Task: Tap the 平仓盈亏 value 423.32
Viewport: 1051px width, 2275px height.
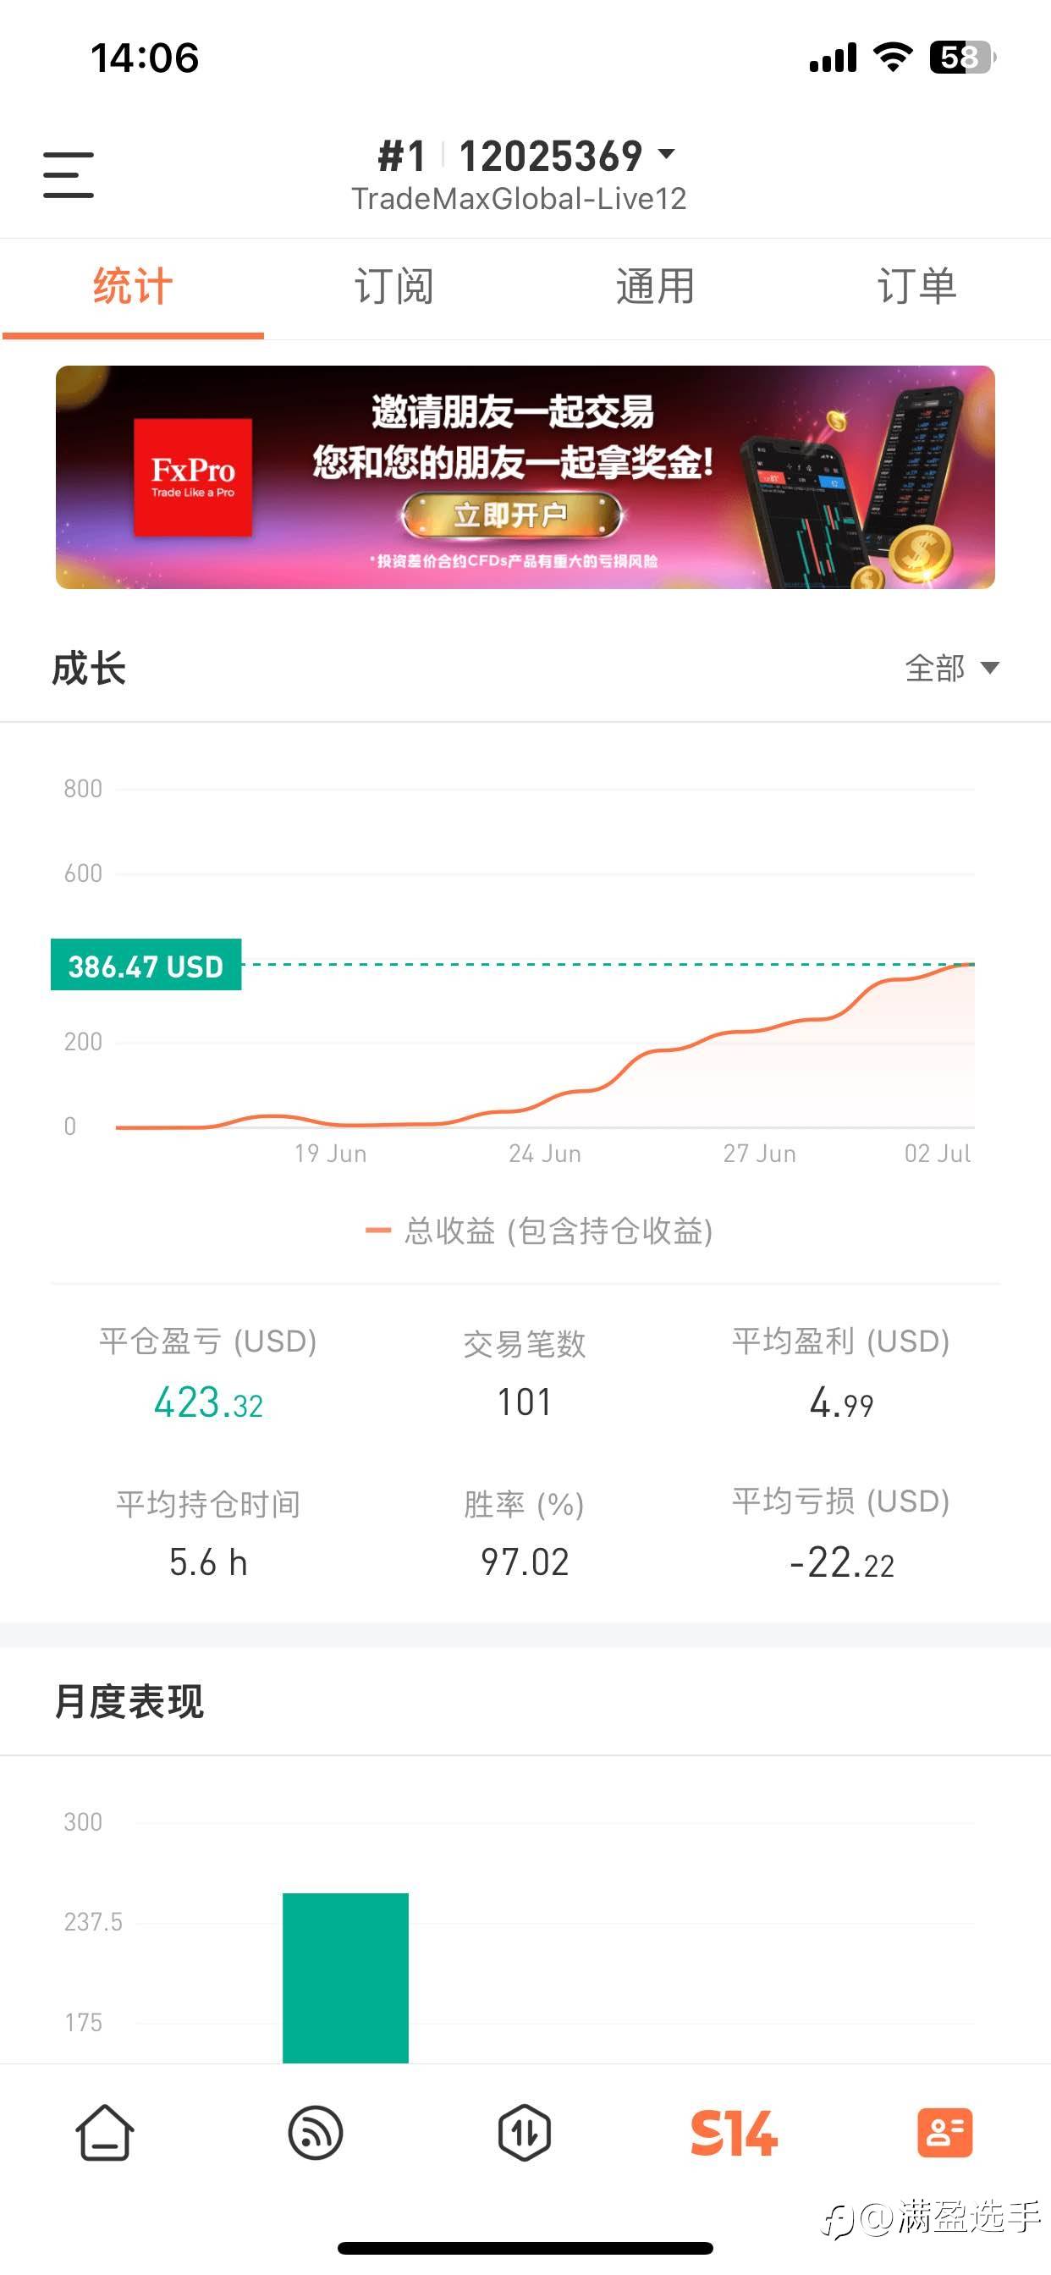Action: (x=208, y=1402)
